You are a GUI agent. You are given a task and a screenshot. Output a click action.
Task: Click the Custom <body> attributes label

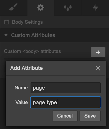(32, 51)
